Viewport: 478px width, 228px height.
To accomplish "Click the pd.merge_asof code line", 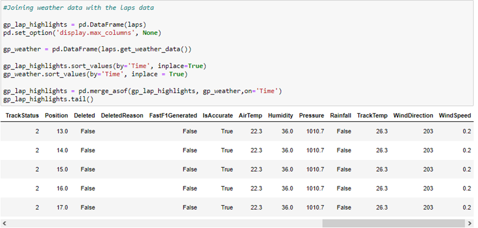I will 143,91.
